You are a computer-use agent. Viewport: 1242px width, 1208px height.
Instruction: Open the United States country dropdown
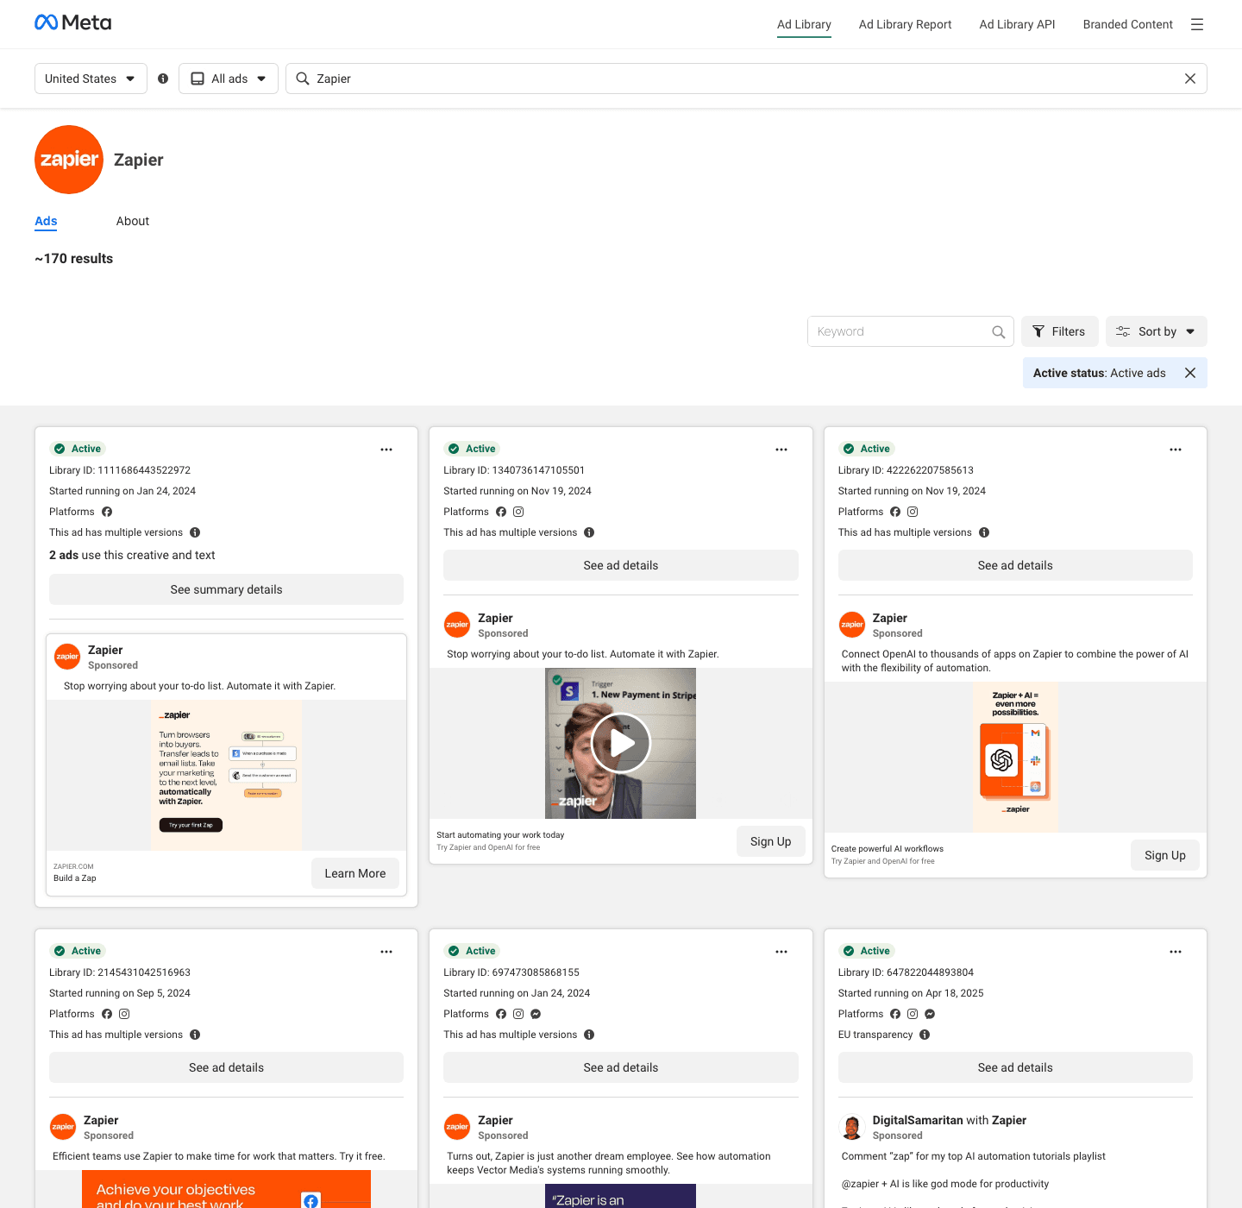click(x=91, y=79)
